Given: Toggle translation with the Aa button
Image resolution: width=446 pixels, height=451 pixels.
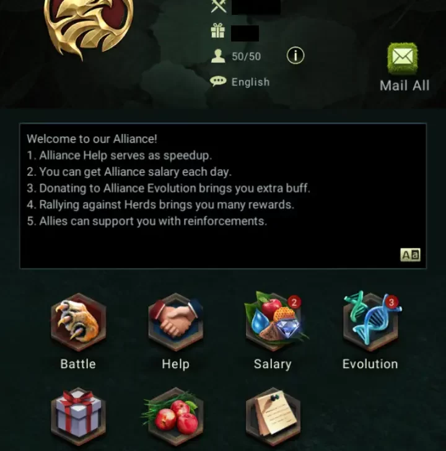Looking at the screenshot, I should coord(410,255).
